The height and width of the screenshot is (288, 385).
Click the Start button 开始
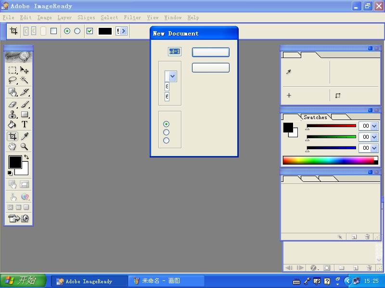(23, 281)
